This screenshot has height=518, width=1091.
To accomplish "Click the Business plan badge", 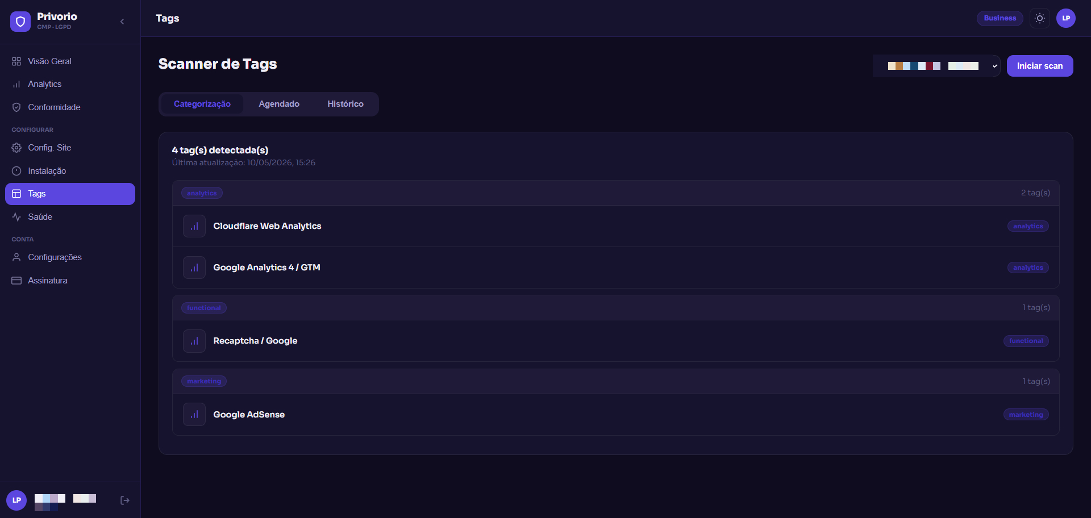I will click(x=1000, y=18).
